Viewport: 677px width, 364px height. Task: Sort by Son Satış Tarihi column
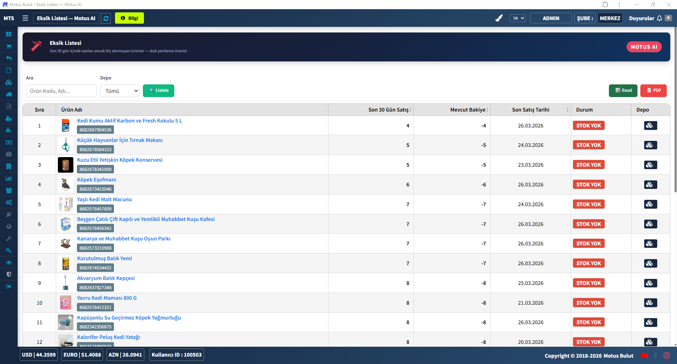531,110
